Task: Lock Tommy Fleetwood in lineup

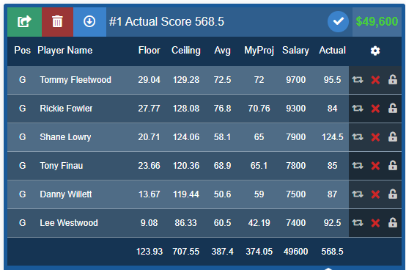Action: pos(393,79)
